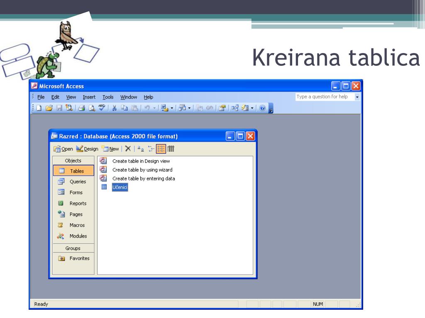Select Queries in the Objects pane

pos(73,182)
